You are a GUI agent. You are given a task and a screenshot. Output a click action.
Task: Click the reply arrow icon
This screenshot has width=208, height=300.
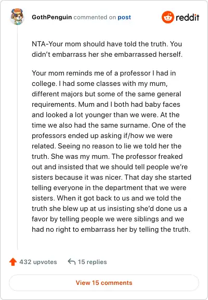[72, 261]
